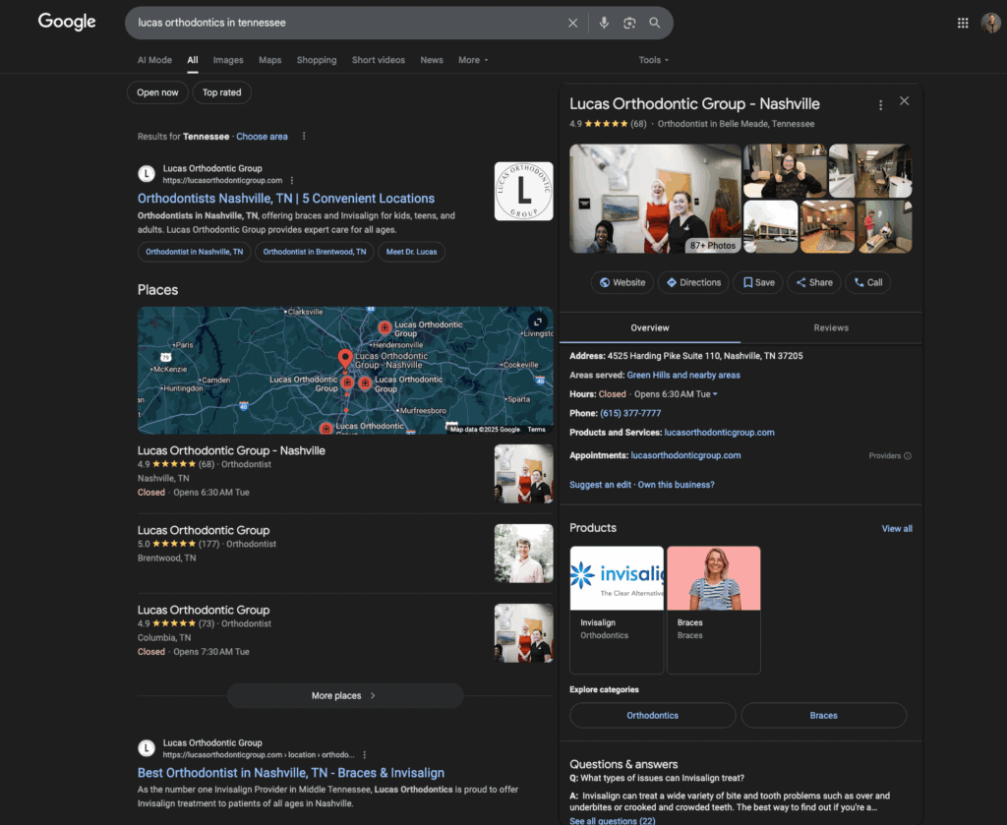This screenshot has width=1007, height=825.
Task: Open more options for lucasorthodonticgroup.com result
Action: (x=291, y=181)
